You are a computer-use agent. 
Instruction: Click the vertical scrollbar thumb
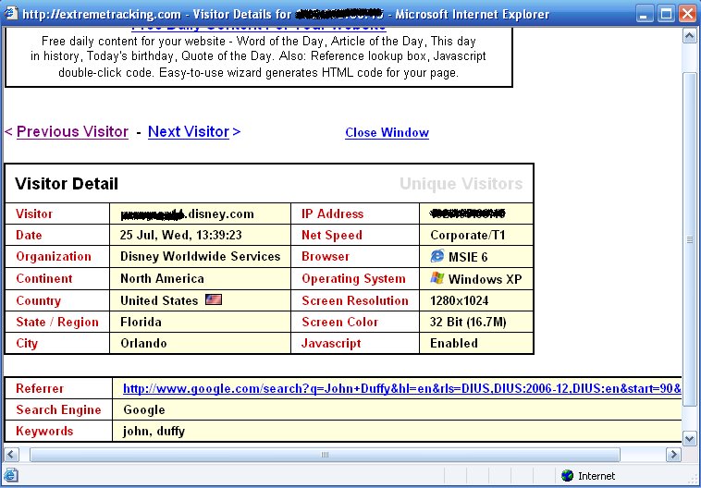click(689, 240)
